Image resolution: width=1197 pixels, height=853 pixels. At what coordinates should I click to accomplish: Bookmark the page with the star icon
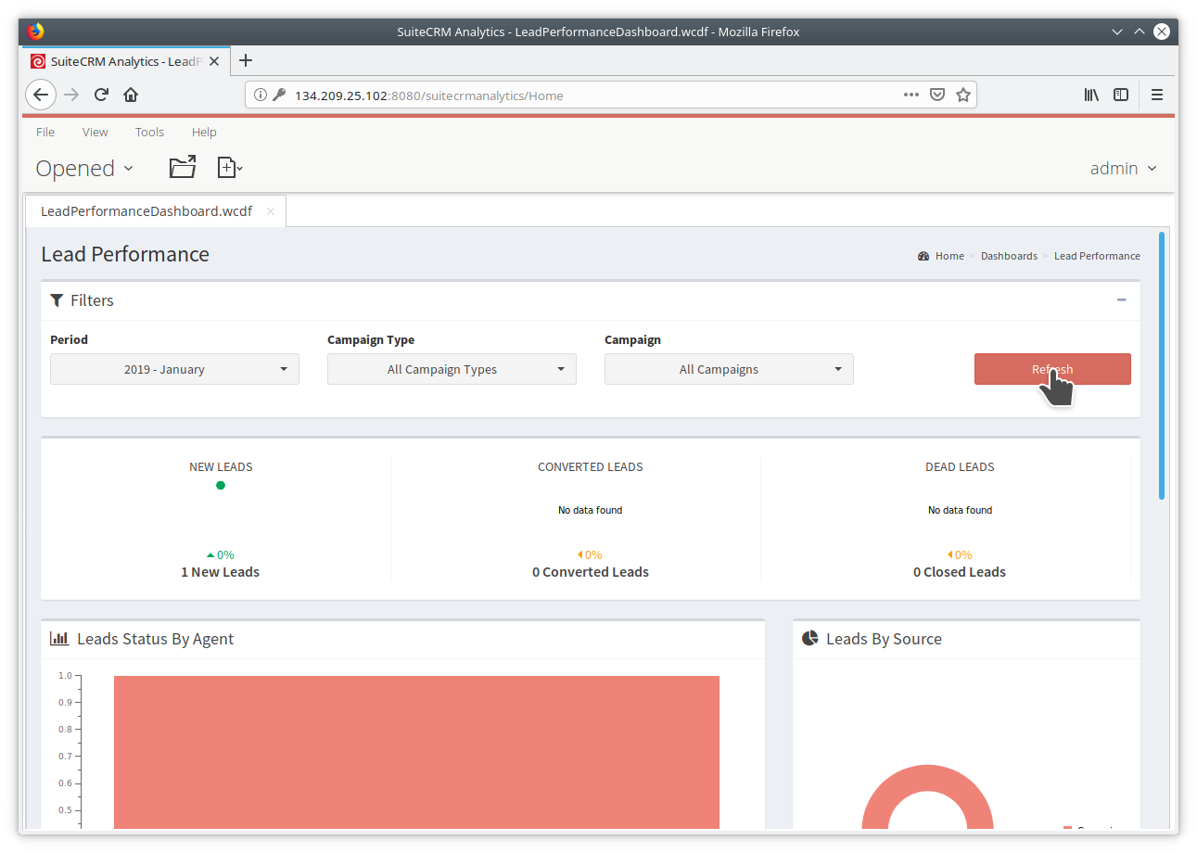(962, 94)
